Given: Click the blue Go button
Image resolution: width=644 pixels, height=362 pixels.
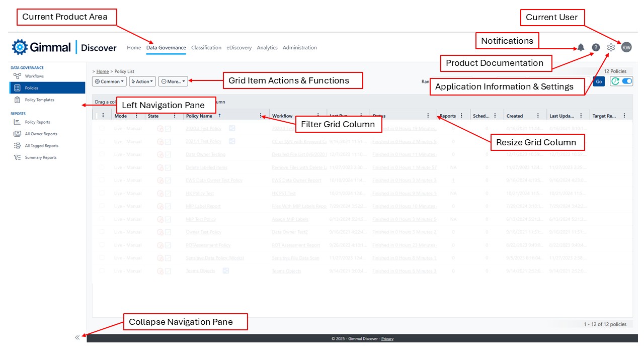Looking at the screenshot, I should pyautogui.click(x=599, y=81).
